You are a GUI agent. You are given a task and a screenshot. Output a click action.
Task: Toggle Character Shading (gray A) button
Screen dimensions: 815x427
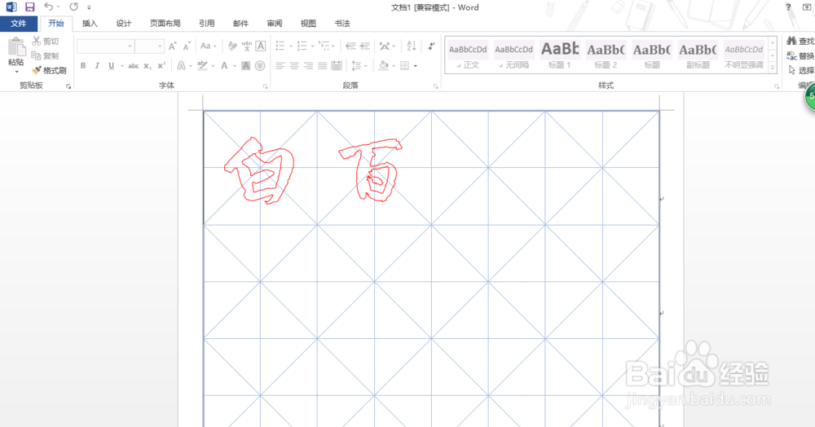[x=246, y=66]
